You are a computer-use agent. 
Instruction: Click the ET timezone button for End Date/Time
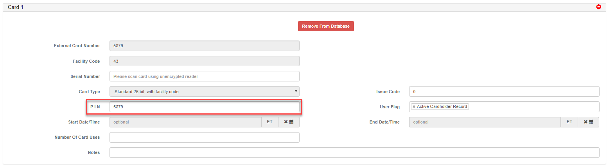569,122
